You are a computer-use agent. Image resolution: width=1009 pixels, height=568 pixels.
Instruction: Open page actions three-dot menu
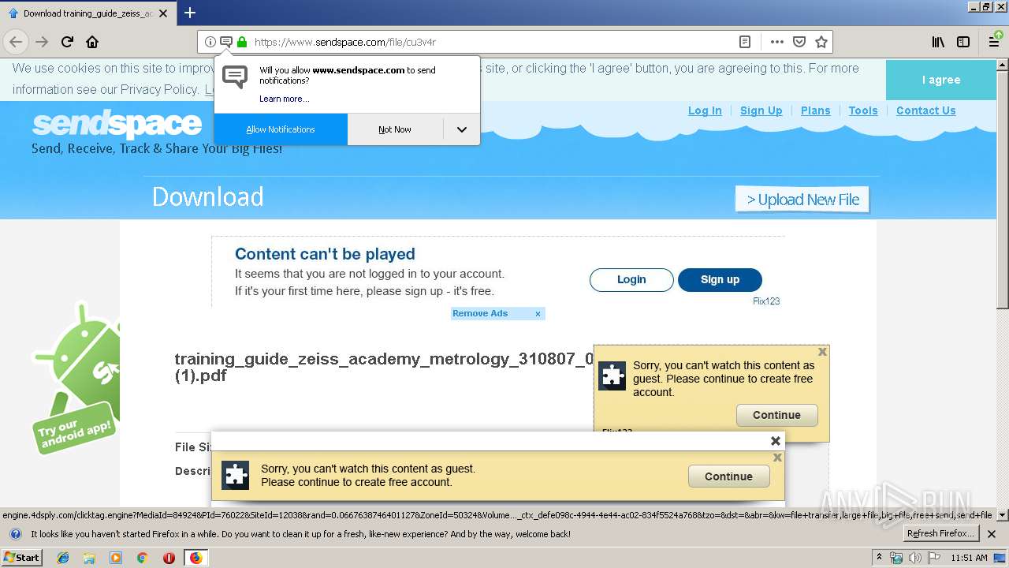777,42
